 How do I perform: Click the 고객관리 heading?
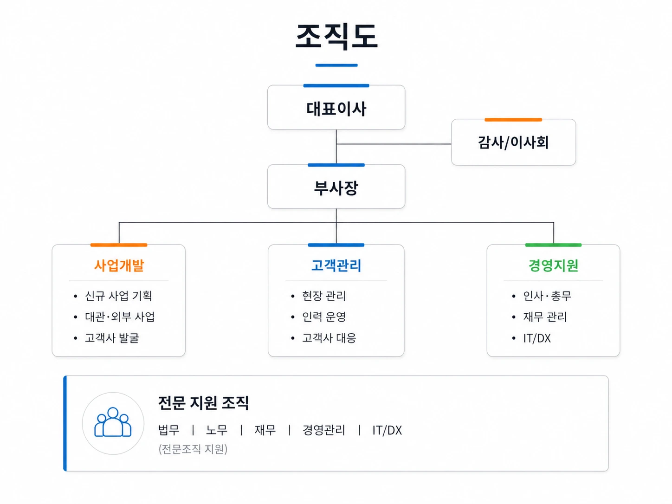pyautogui.click(x=336, y=265)
